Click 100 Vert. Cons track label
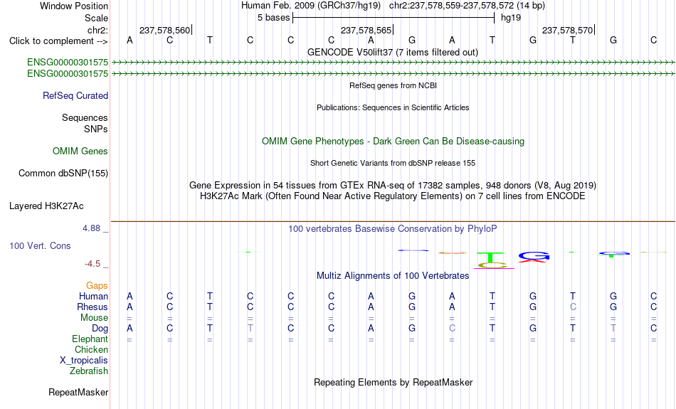 pyautogui.click(x=40, y=245)
